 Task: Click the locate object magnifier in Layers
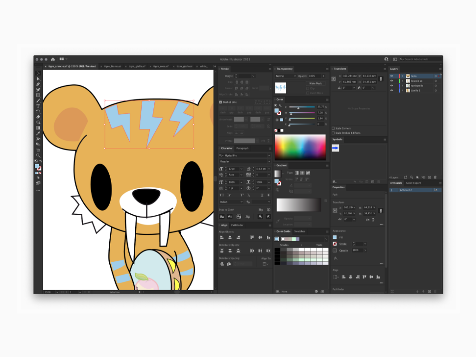tap(411, 177)
